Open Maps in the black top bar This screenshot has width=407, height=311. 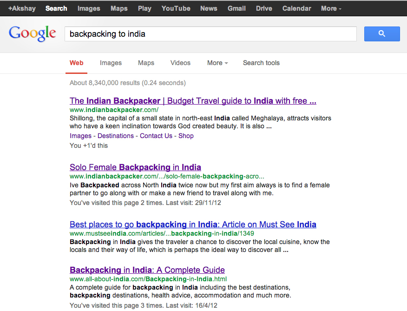click(x=119, y=8)
